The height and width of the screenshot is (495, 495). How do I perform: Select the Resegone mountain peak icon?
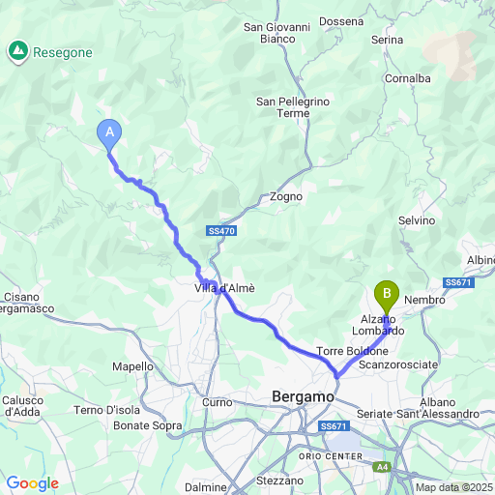tap(18, 51)
